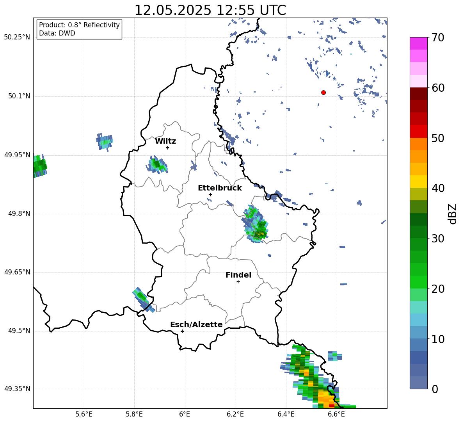Click the orange colorbar segment near 50
The width and height of the screenshot is (462, 422).
(418, 144)
